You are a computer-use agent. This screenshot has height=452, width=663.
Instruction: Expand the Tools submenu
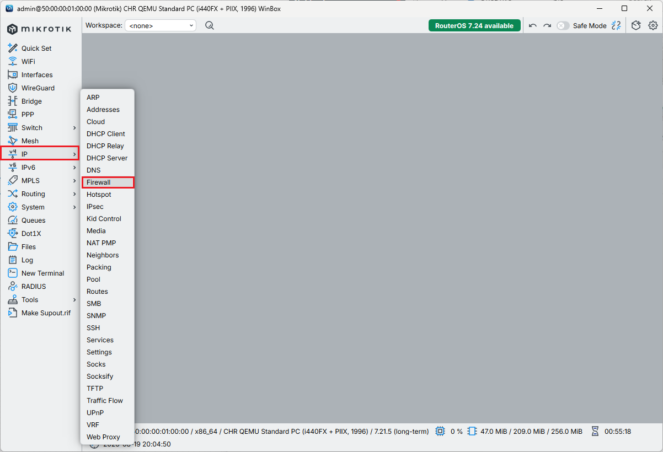tap(74, 299)
